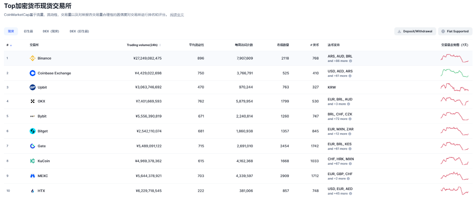
Task: View Upbit 7-day volume sparkline chart
Action: click(x=454, y=88)
